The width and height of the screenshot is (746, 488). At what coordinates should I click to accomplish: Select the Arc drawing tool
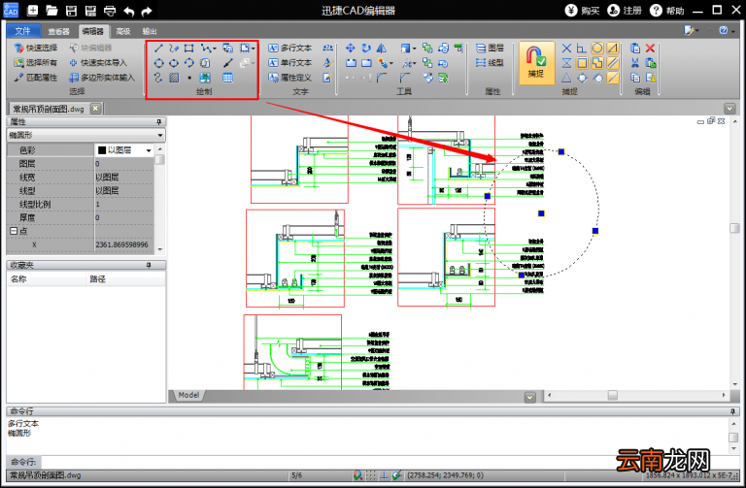click(x=189, y=63)
